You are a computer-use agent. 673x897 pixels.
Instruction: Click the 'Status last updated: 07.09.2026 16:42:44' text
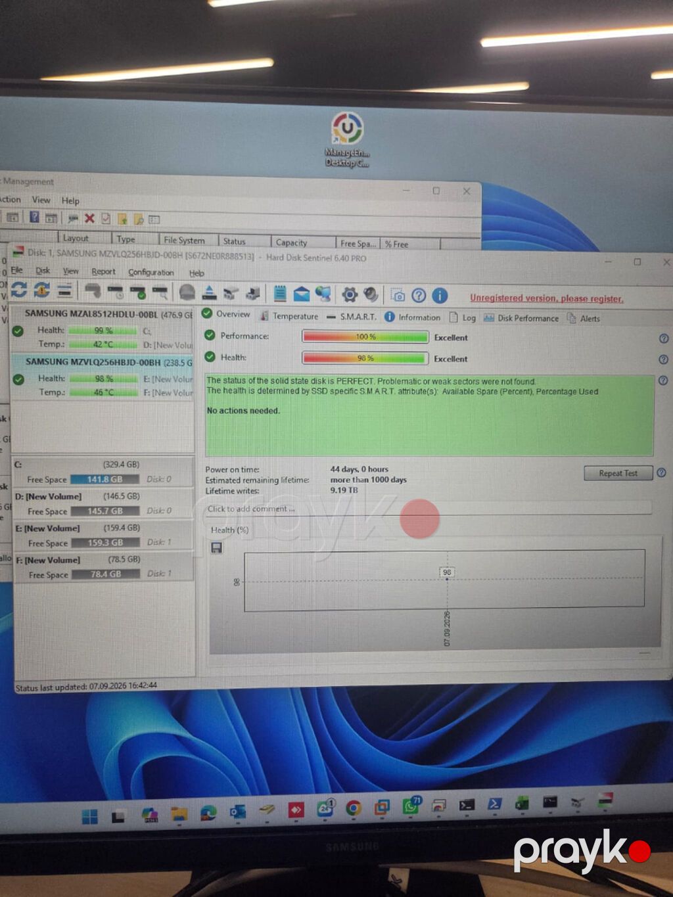pos(86,687)
